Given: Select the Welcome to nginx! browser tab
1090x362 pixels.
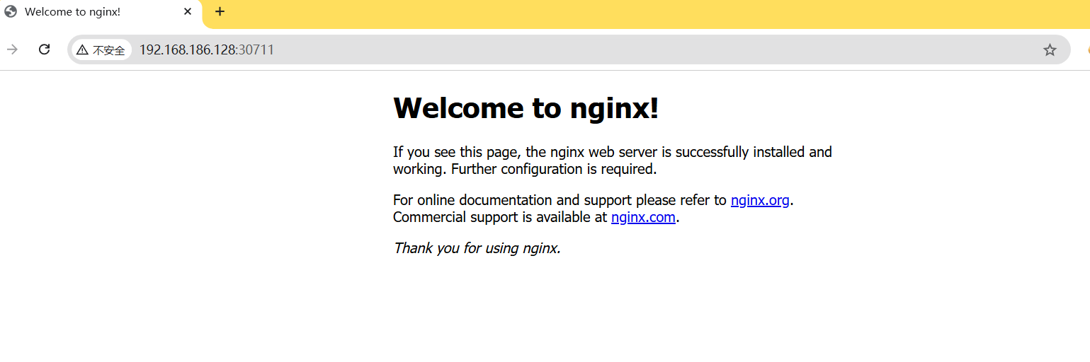Looking at the screenshot, I should pyautogui.click(x=101, y=12).
